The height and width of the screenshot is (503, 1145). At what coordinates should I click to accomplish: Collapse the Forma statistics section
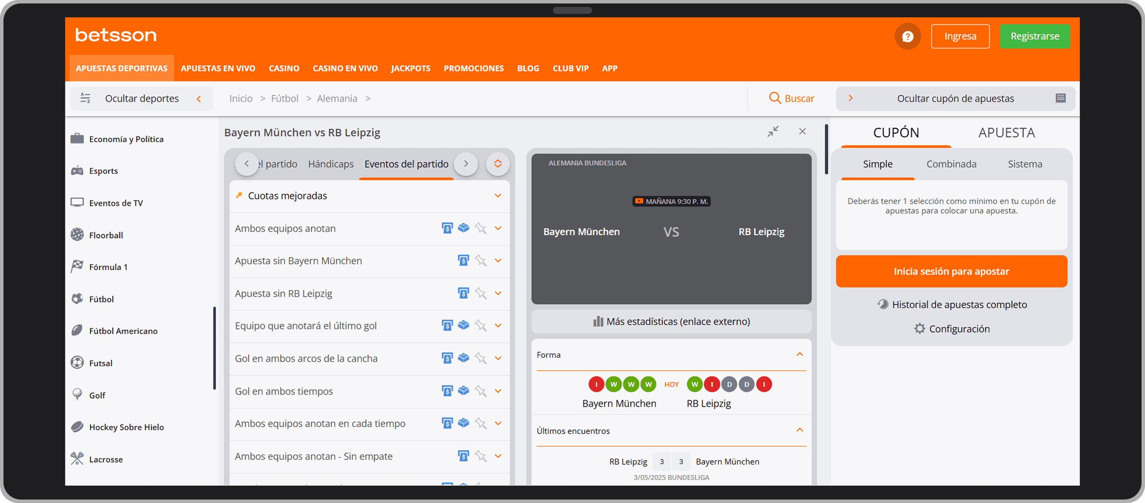(x=799, y=354)
